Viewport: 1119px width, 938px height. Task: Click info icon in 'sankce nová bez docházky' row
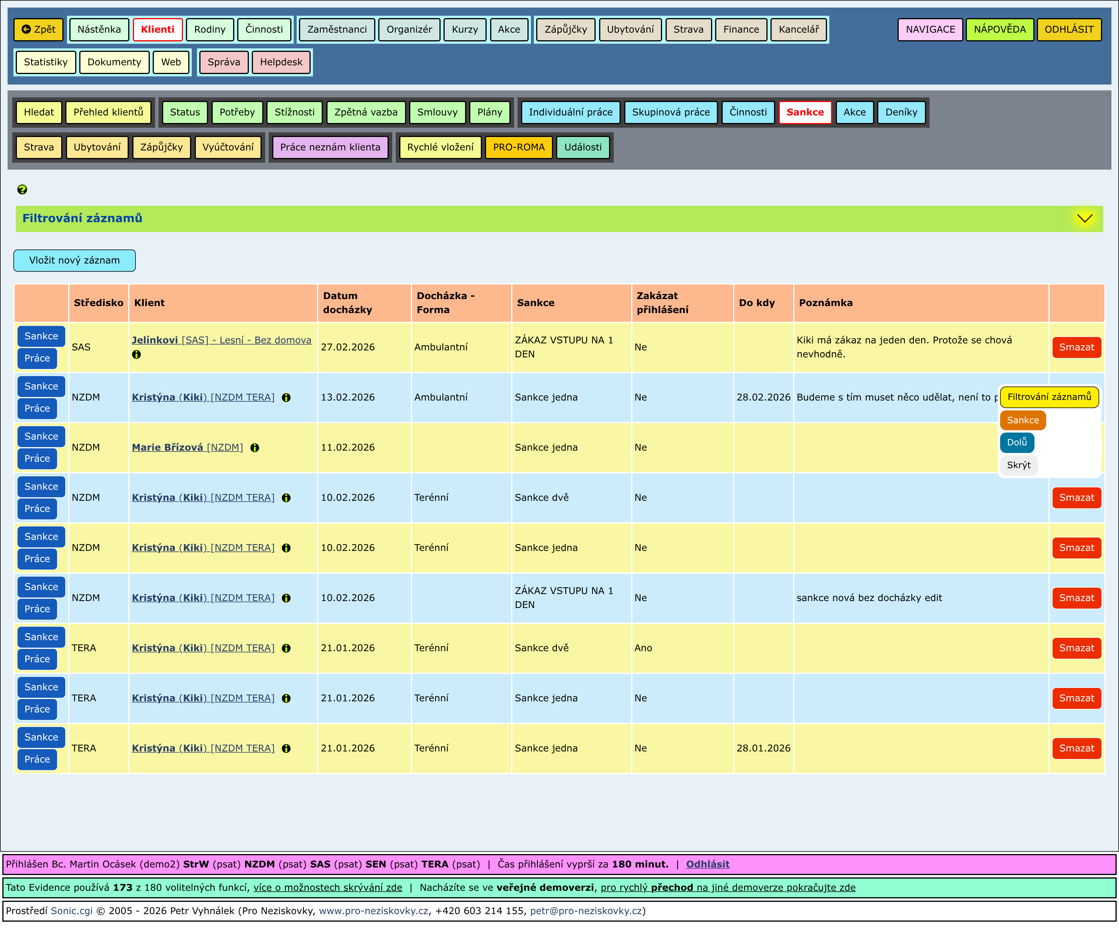(286, 598)
